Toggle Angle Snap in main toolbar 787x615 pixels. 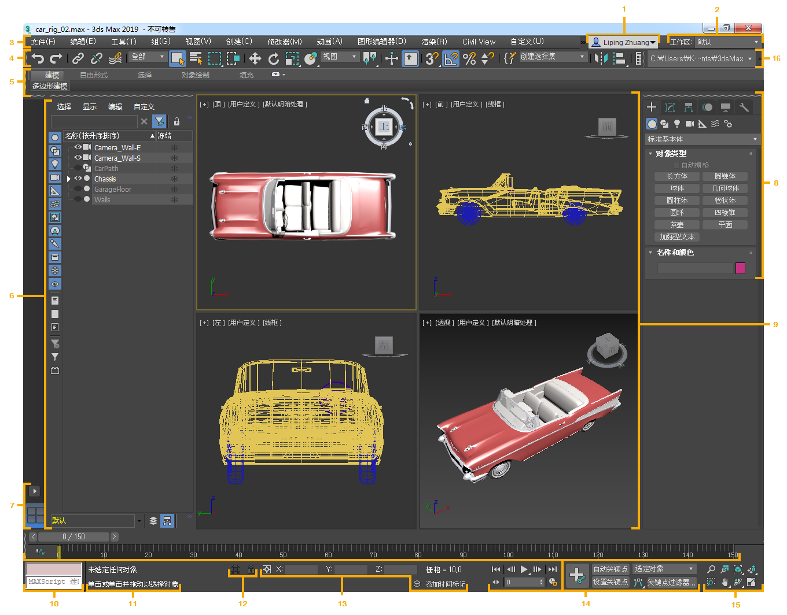point(450,58)
